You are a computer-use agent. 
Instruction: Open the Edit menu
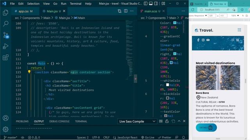[21, 3]
